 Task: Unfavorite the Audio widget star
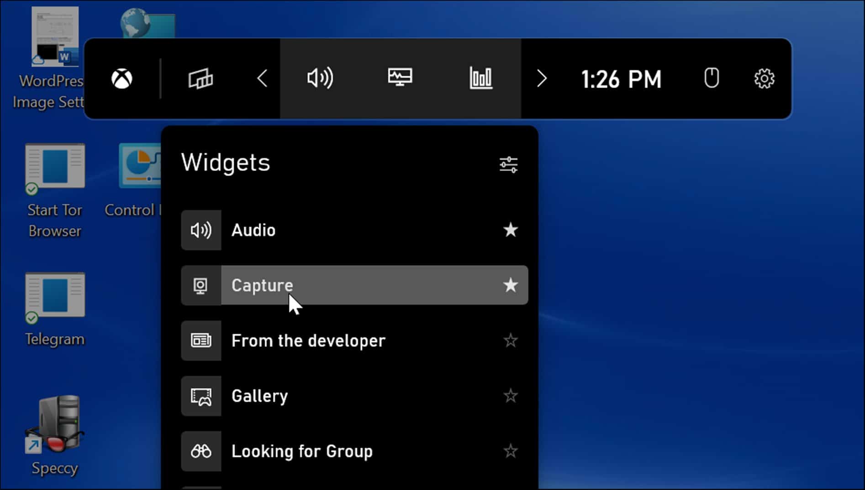[510, 230]
